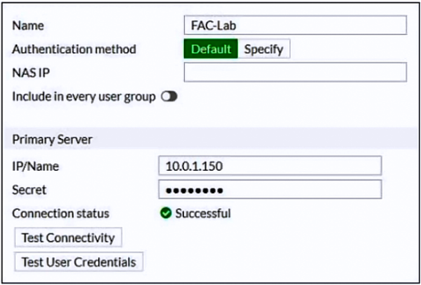This screenshot has height=285, width=421.
Task: Focus the Secret password field
Action: tap(270, 189)
